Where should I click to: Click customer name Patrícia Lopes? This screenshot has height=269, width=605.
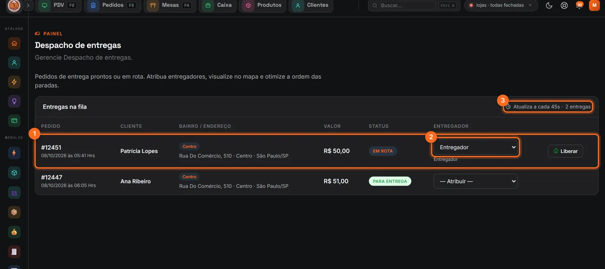(x=139, y=151)
